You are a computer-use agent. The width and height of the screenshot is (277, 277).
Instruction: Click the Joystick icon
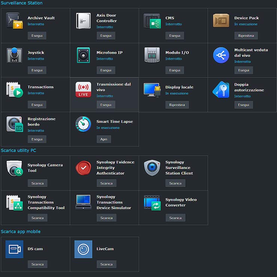tap(14, 55)
